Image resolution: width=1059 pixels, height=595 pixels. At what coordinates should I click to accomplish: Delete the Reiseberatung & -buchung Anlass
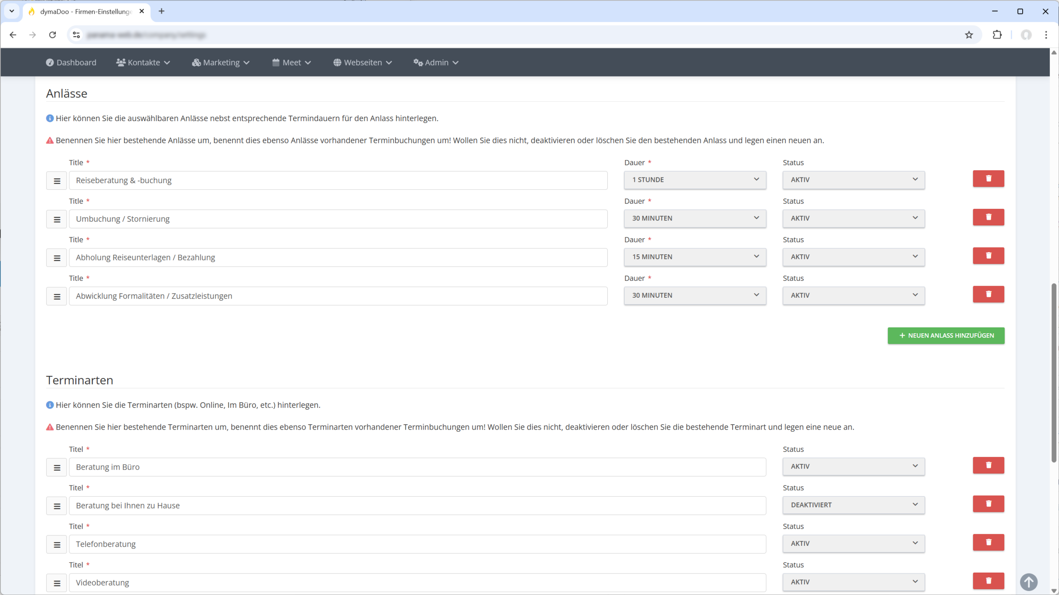click(988, 179)
